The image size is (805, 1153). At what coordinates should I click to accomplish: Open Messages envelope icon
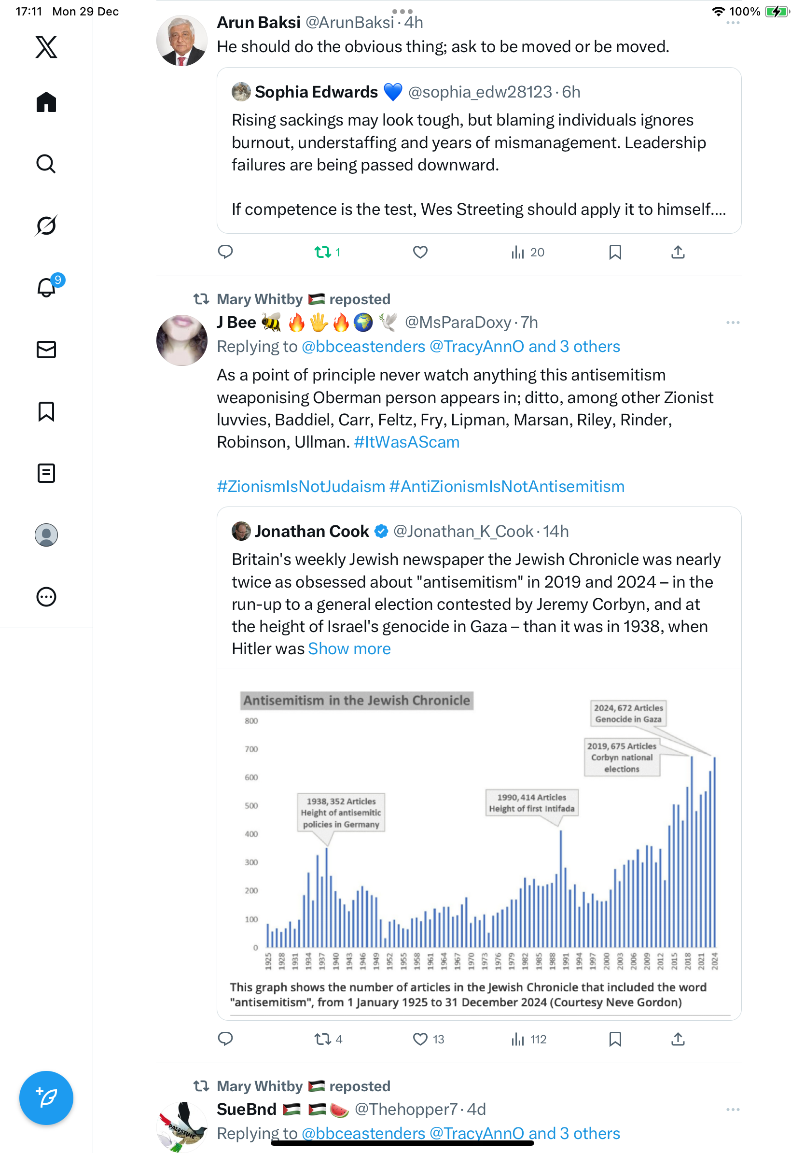point(46,349)
